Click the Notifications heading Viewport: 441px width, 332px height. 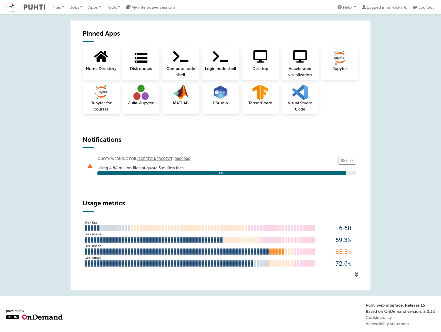pos(102,140)
